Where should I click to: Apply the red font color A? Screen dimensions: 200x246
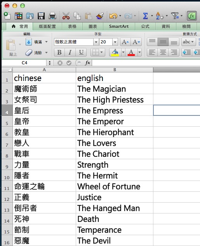[x=131, y=52]
